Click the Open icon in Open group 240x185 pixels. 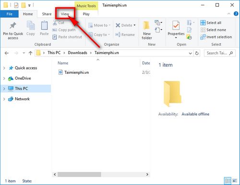pyautogui.click(x=189, y=23)
